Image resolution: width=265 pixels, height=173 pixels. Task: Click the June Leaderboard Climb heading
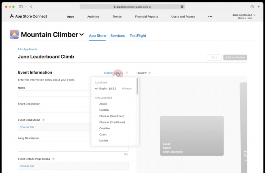46,57
